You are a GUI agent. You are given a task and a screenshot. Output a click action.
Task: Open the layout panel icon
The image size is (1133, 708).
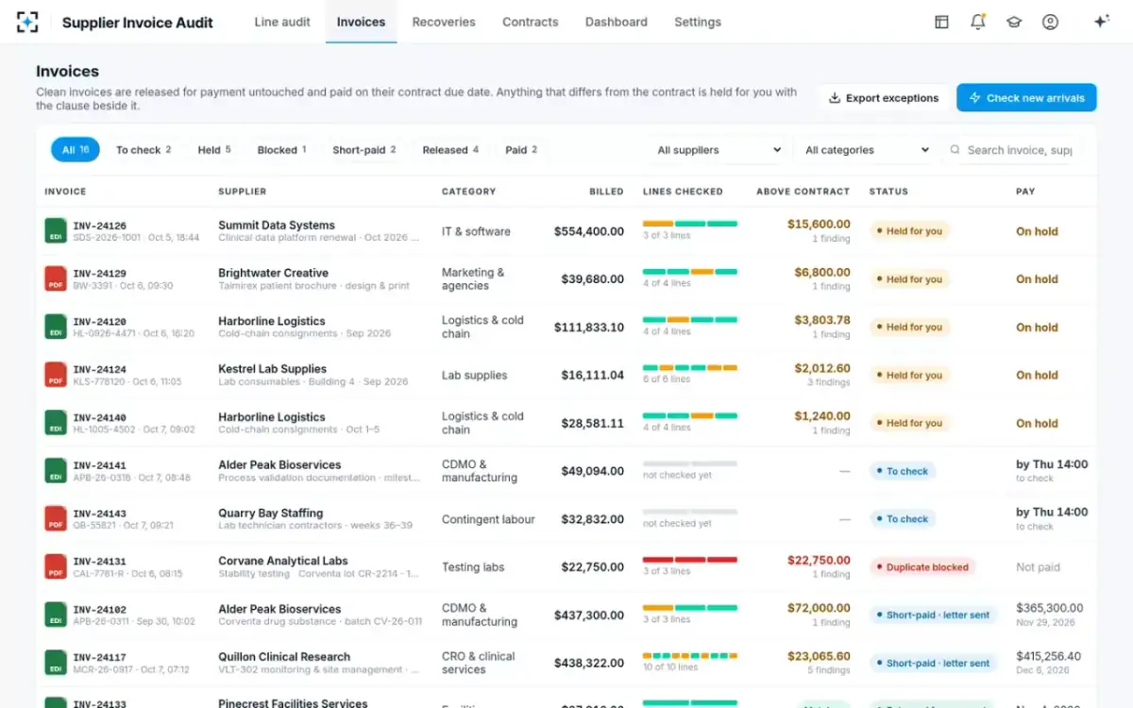pos(941,22)
